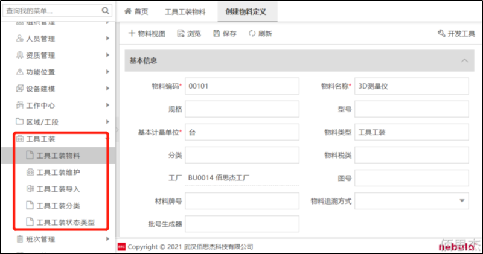This screenshot has width=483, height=254.
Task: Click the 保存 floppy disk icon
Action: 217,33
